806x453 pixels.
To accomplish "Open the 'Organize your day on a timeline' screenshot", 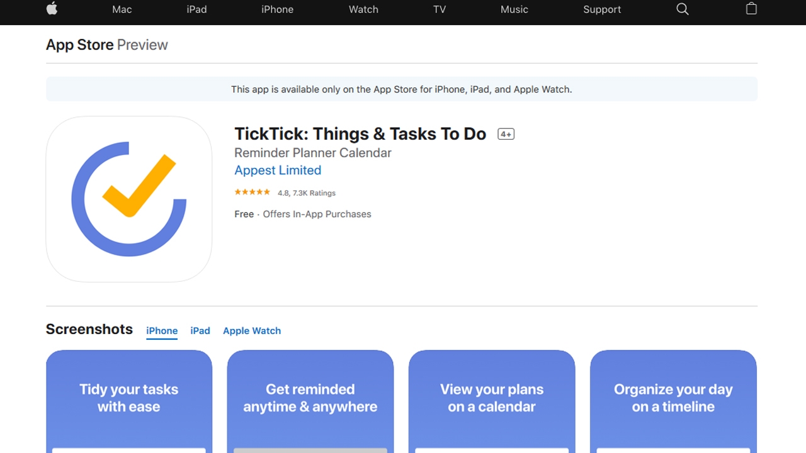I will point(673,401).
